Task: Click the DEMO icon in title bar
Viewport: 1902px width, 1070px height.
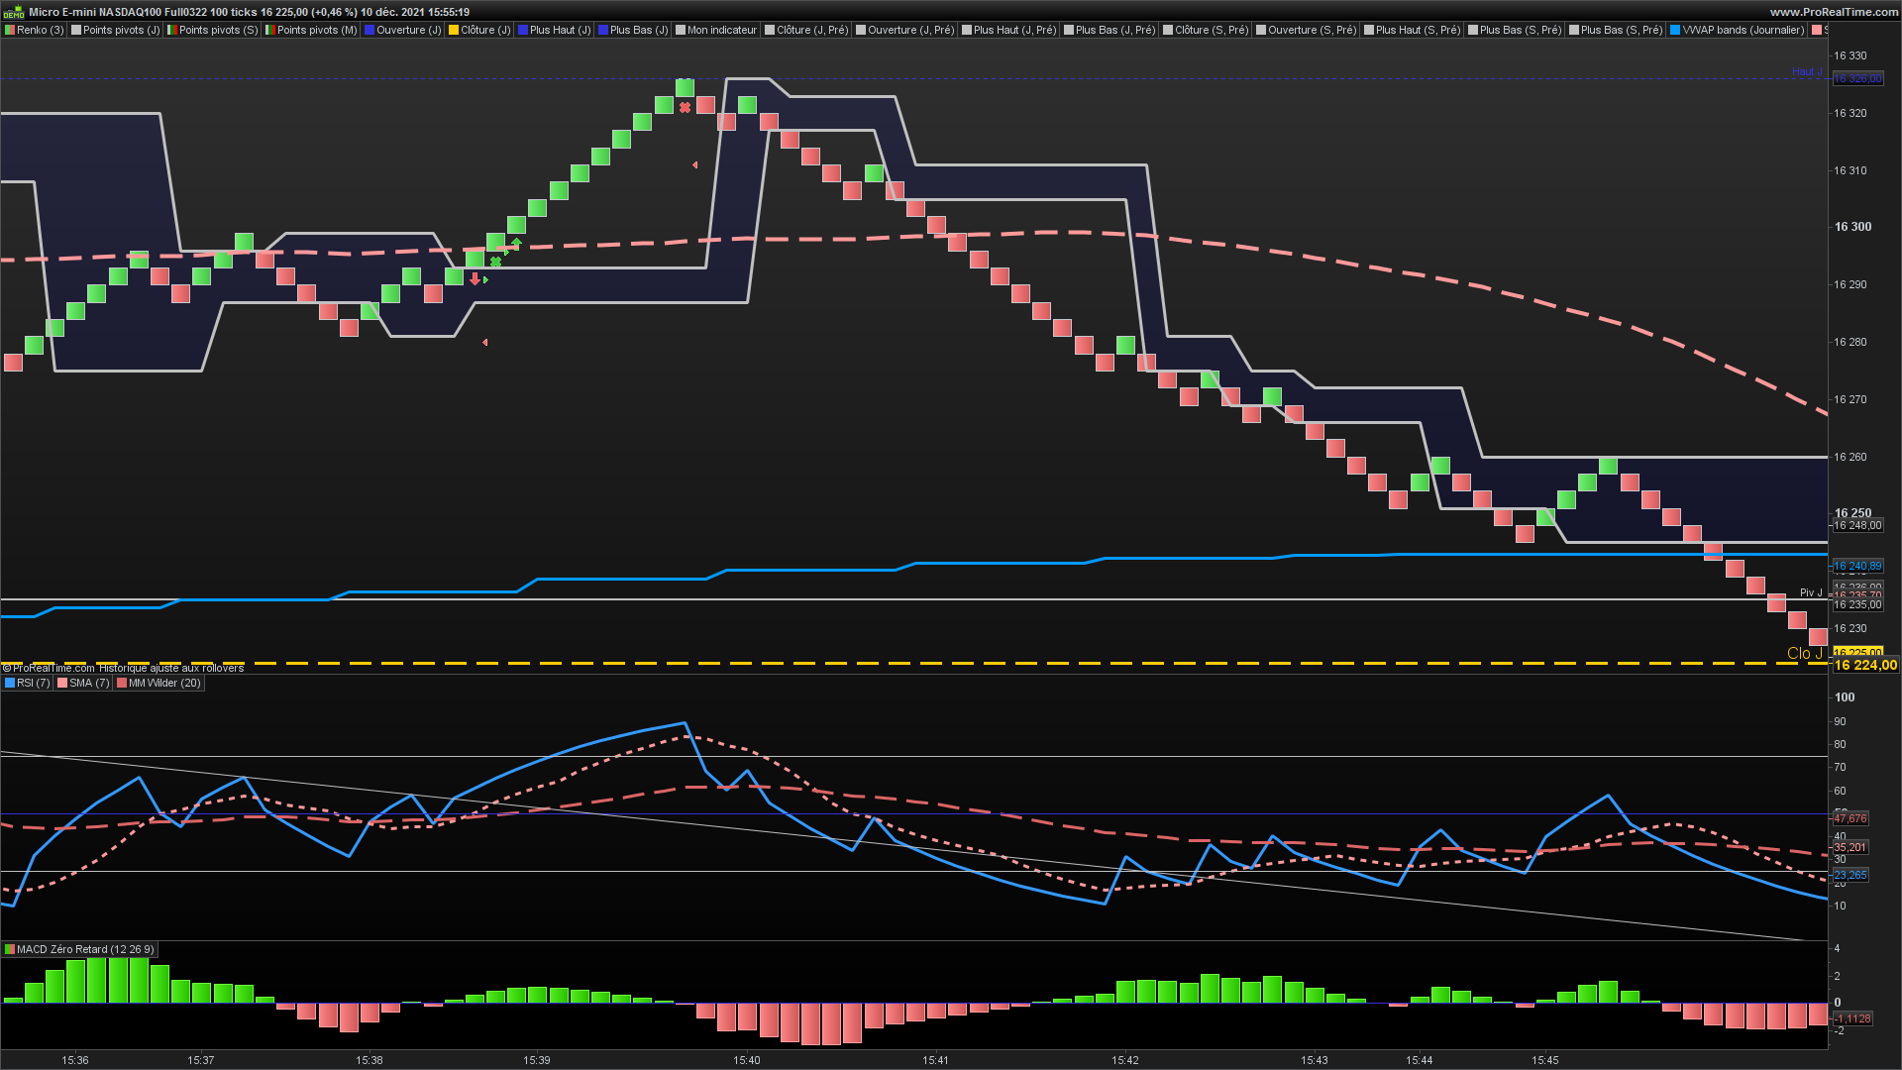Action: (x=13, y=12)
